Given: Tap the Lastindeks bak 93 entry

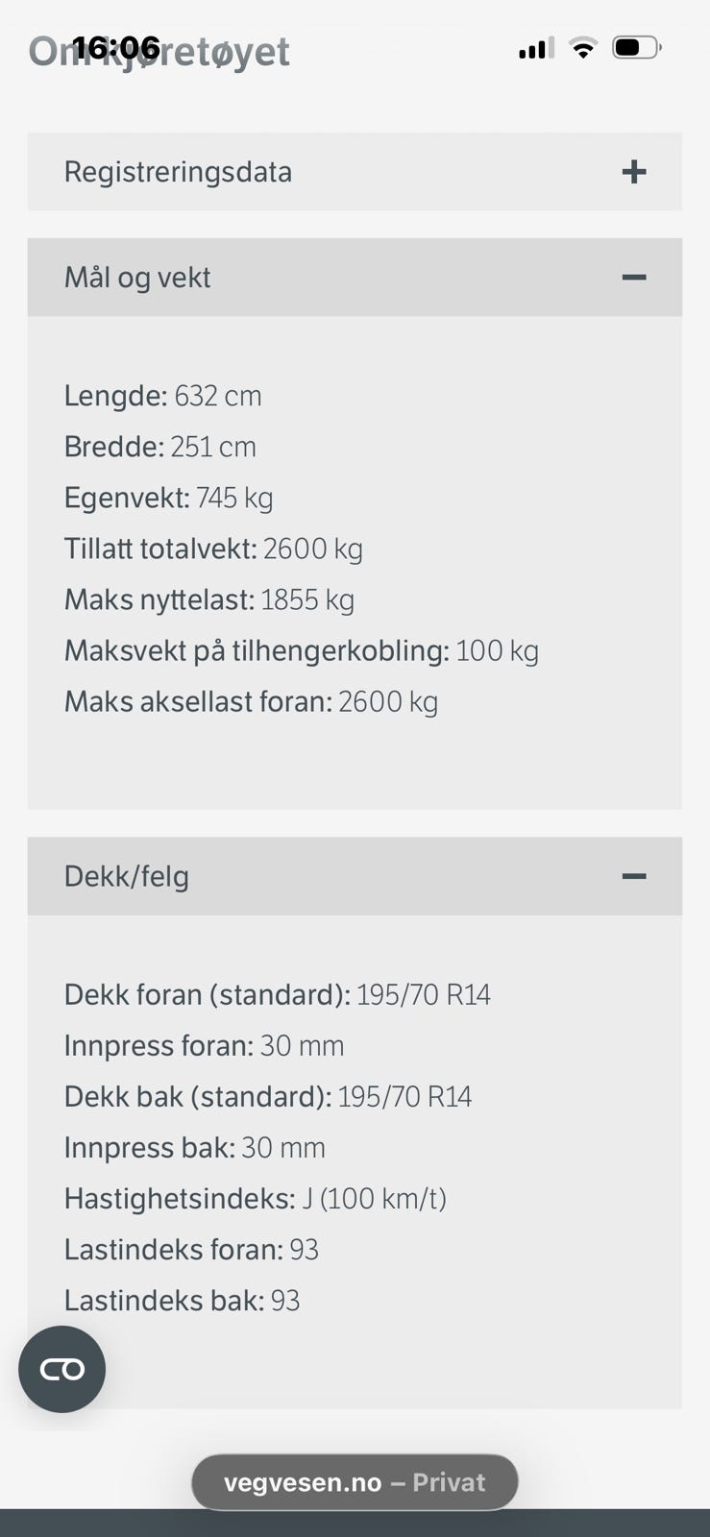Looking at the screenshot, I should pos(182,1300).
